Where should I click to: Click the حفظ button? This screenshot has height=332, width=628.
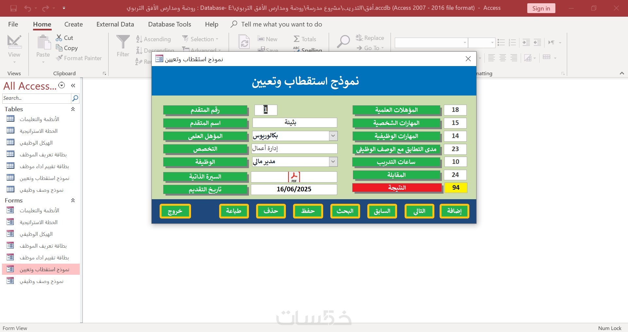pyautogui.click(x=308, y=211)
